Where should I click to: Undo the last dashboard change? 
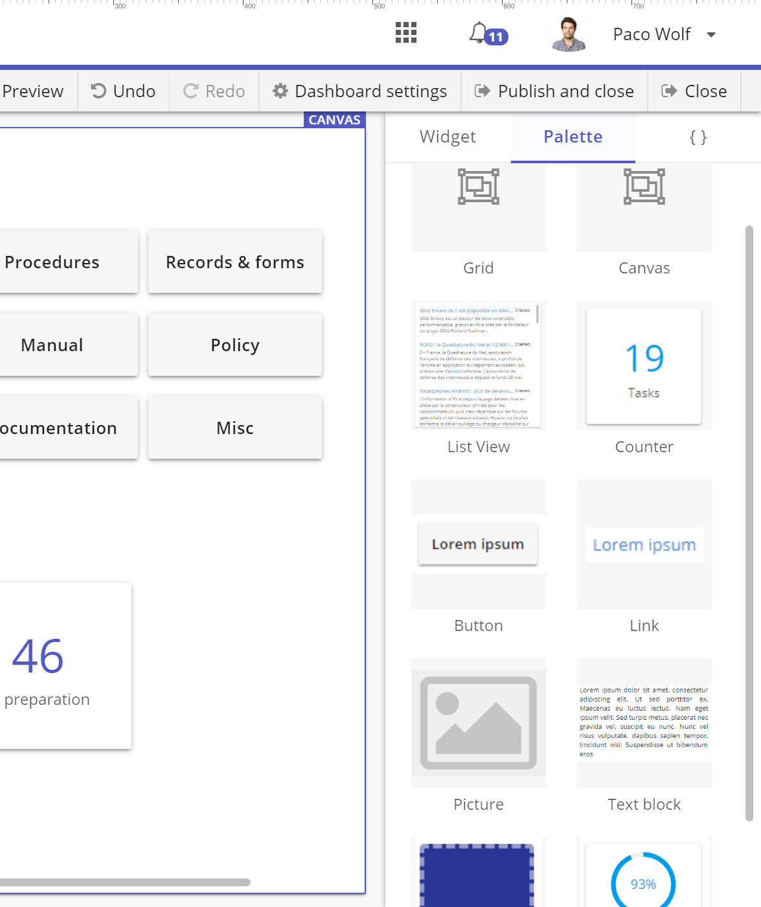(x=123, y=91)
